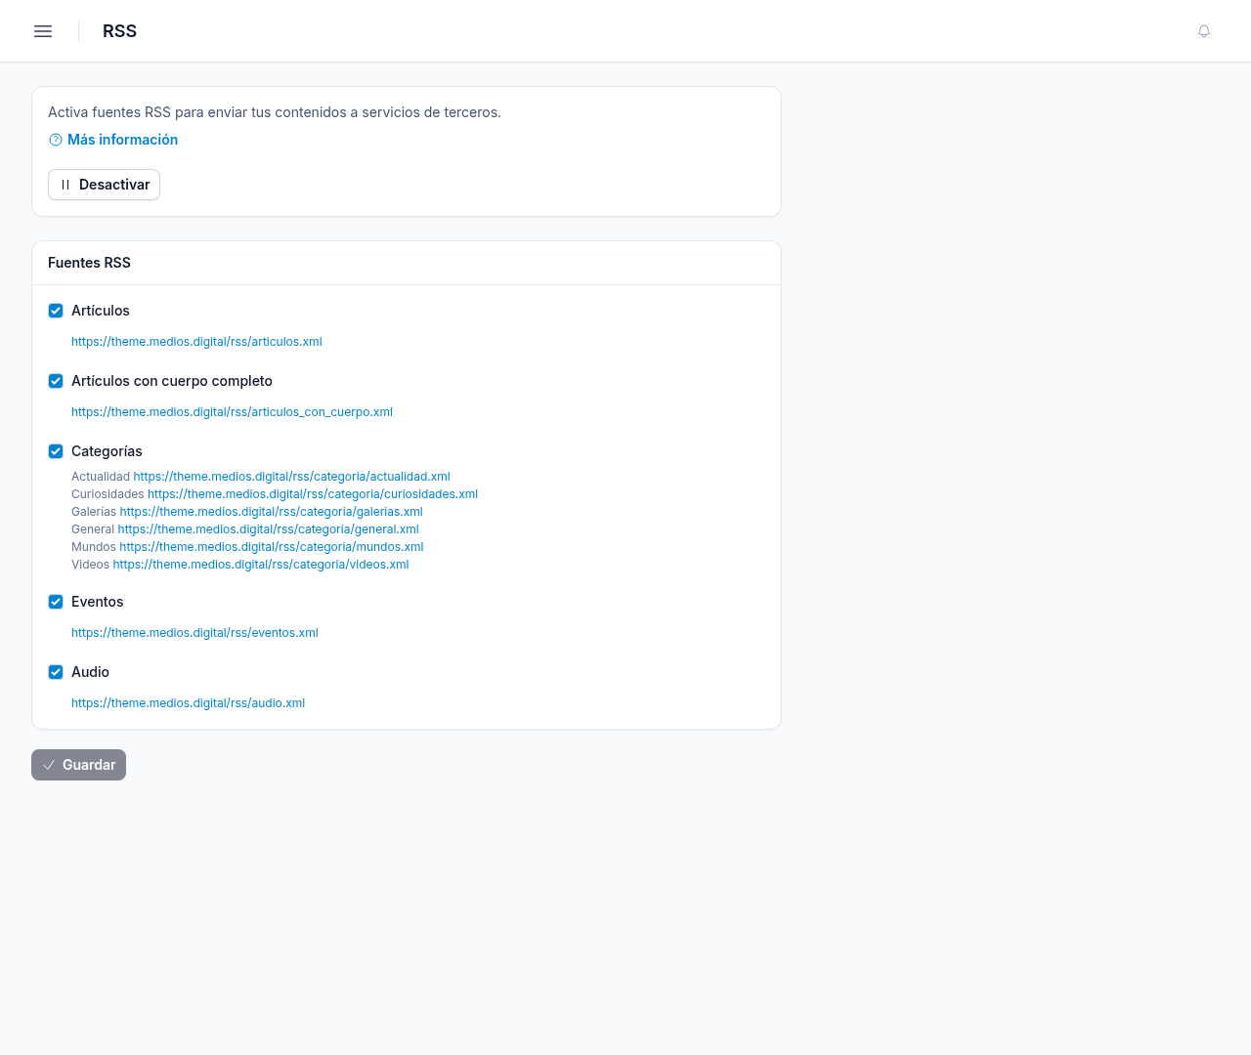The width and height of the screenshot is (1251, 1055).
Task: Open the Más información link
Action: point(122,140)
